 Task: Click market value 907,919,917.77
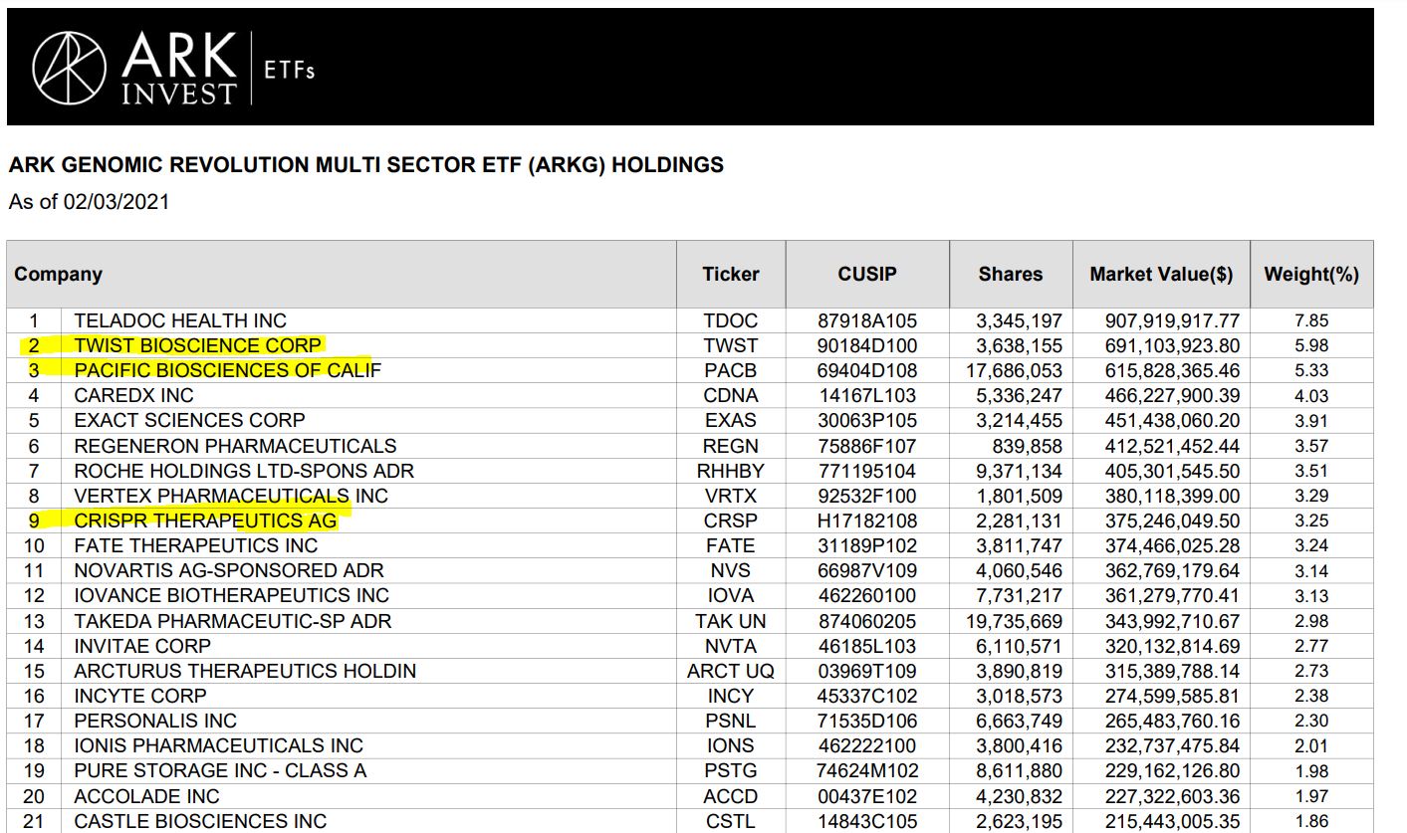tap(1172, 321)
